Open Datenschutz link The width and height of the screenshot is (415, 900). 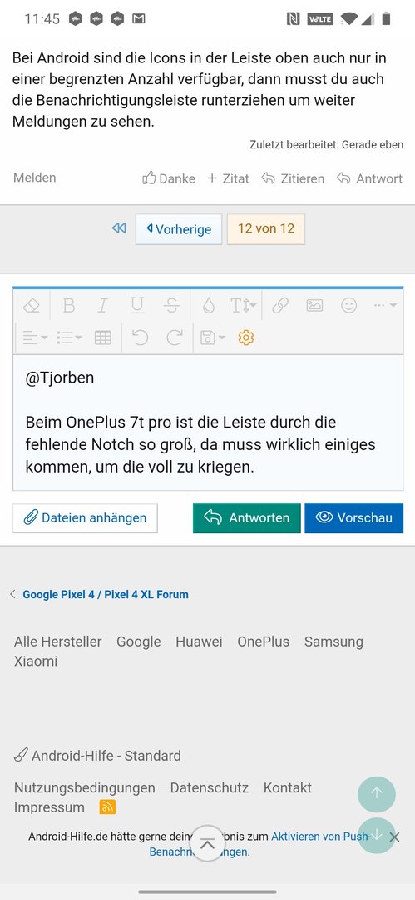pyautogui.click(x=210, y=787)
